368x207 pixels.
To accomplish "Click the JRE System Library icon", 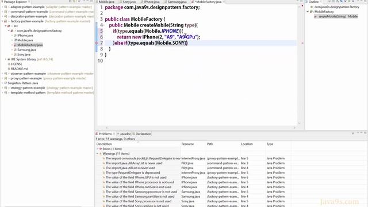I will coord(9,59).
